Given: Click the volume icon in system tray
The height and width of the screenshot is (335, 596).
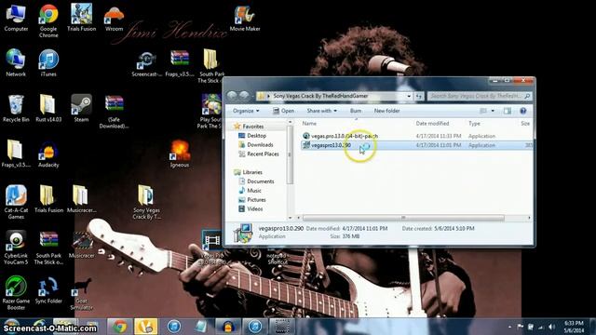Looking at the screenshot, I should 551,327.
